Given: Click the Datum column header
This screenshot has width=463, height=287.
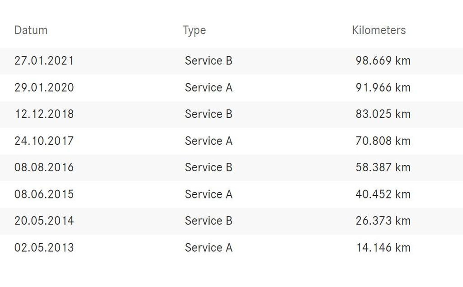Looking at the screenshot, I should coord(31,30).
